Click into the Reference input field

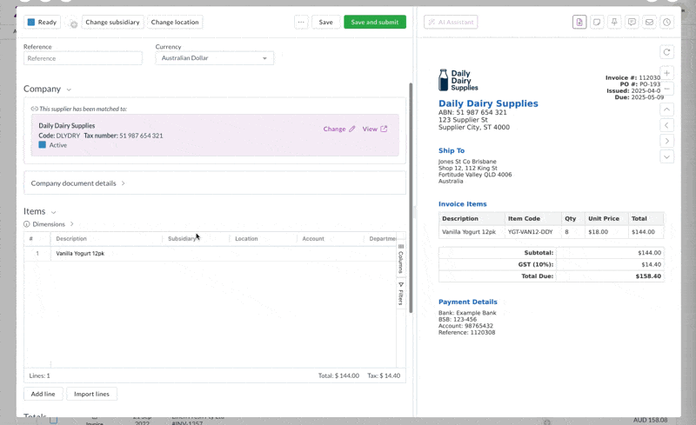point(83,58)
